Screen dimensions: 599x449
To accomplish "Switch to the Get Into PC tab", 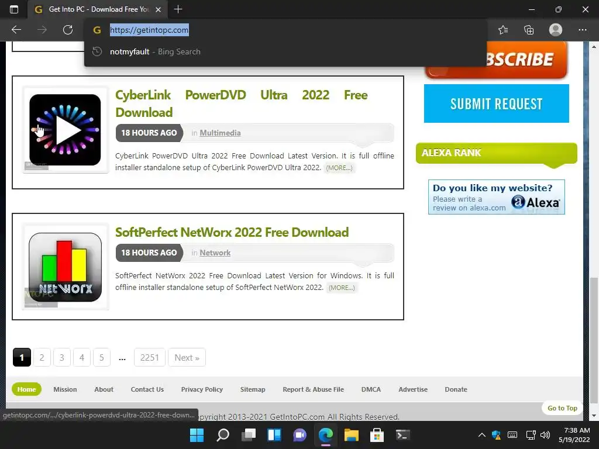I will (98, 9).
